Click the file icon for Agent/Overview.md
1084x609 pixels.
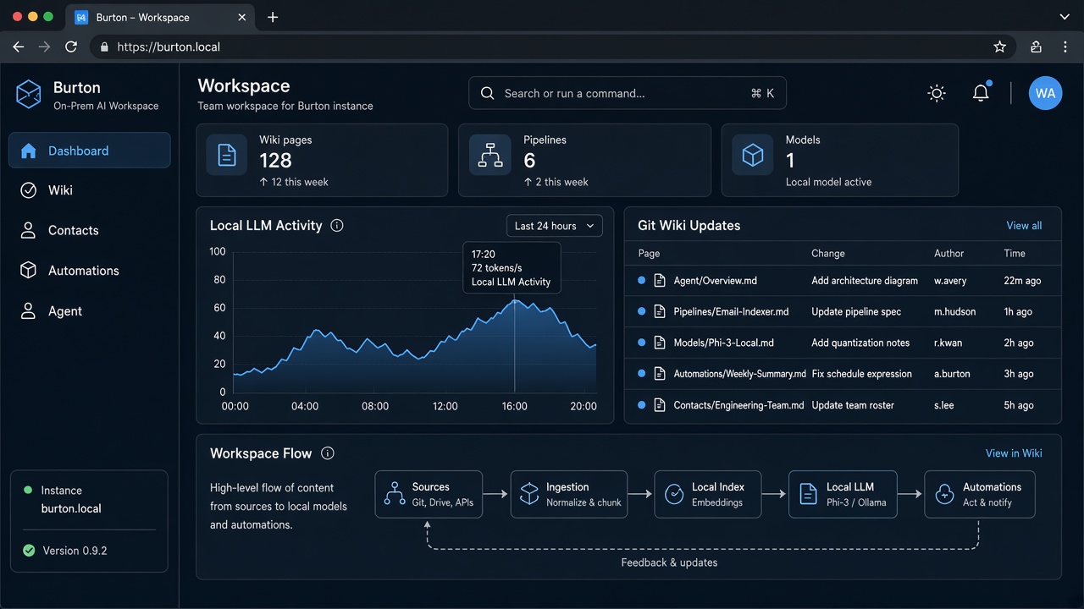[660, 280]
